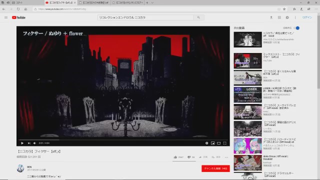
Task: Open the YouTube apps grid
Action: [x=279, y=17]
